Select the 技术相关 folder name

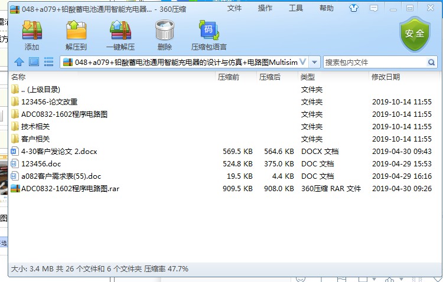(x=35, y=127)
